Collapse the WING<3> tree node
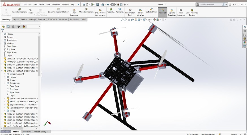 coord(2,71)
